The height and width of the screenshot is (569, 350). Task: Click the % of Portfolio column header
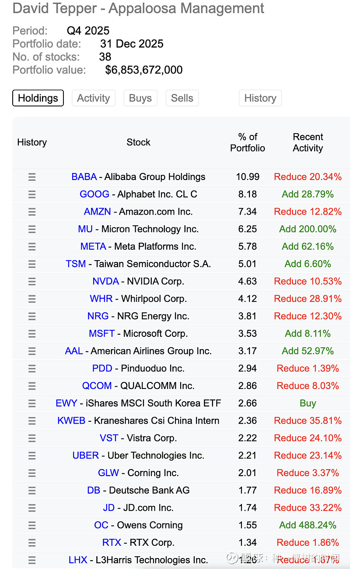coord(248,142)
